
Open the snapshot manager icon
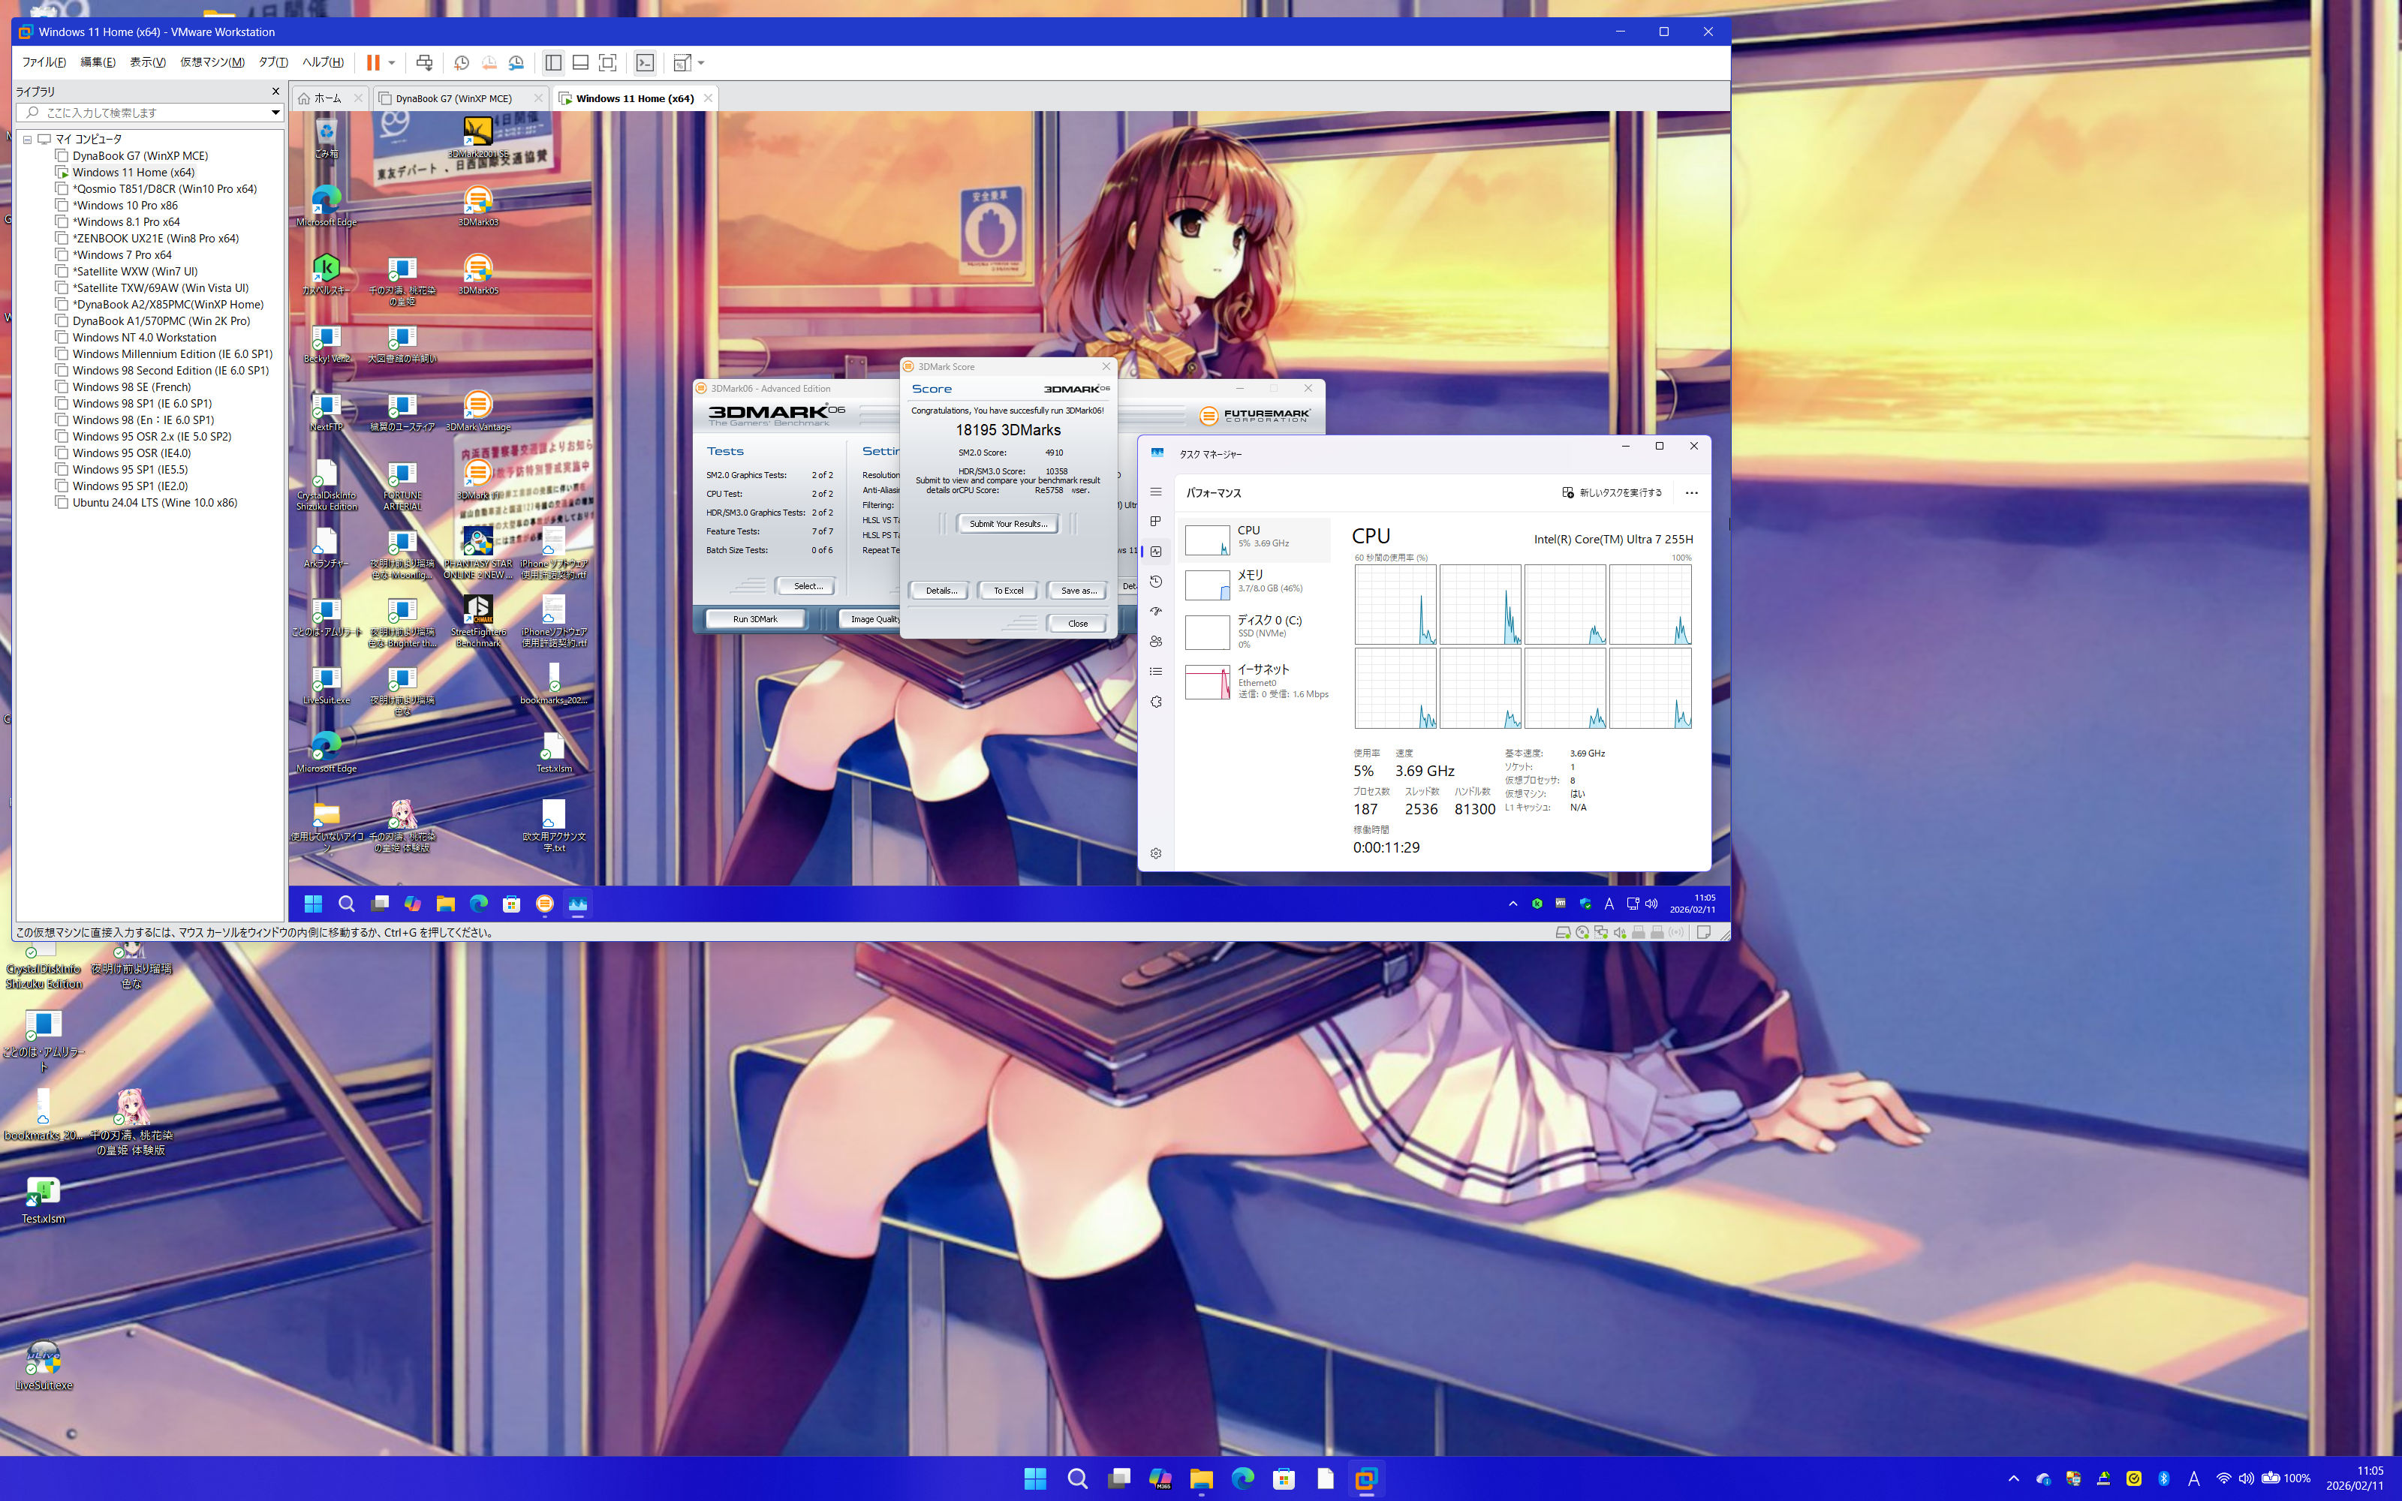click(516, 62)
